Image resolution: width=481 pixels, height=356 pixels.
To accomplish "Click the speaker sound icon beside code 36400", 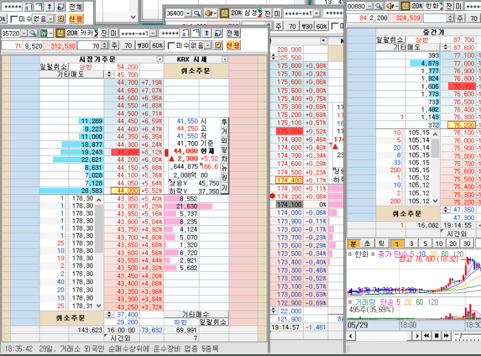I will click(211, 13).
